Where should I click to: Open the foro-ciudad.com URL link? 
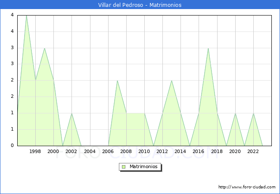pyautogui.click(x=247, y=187)
